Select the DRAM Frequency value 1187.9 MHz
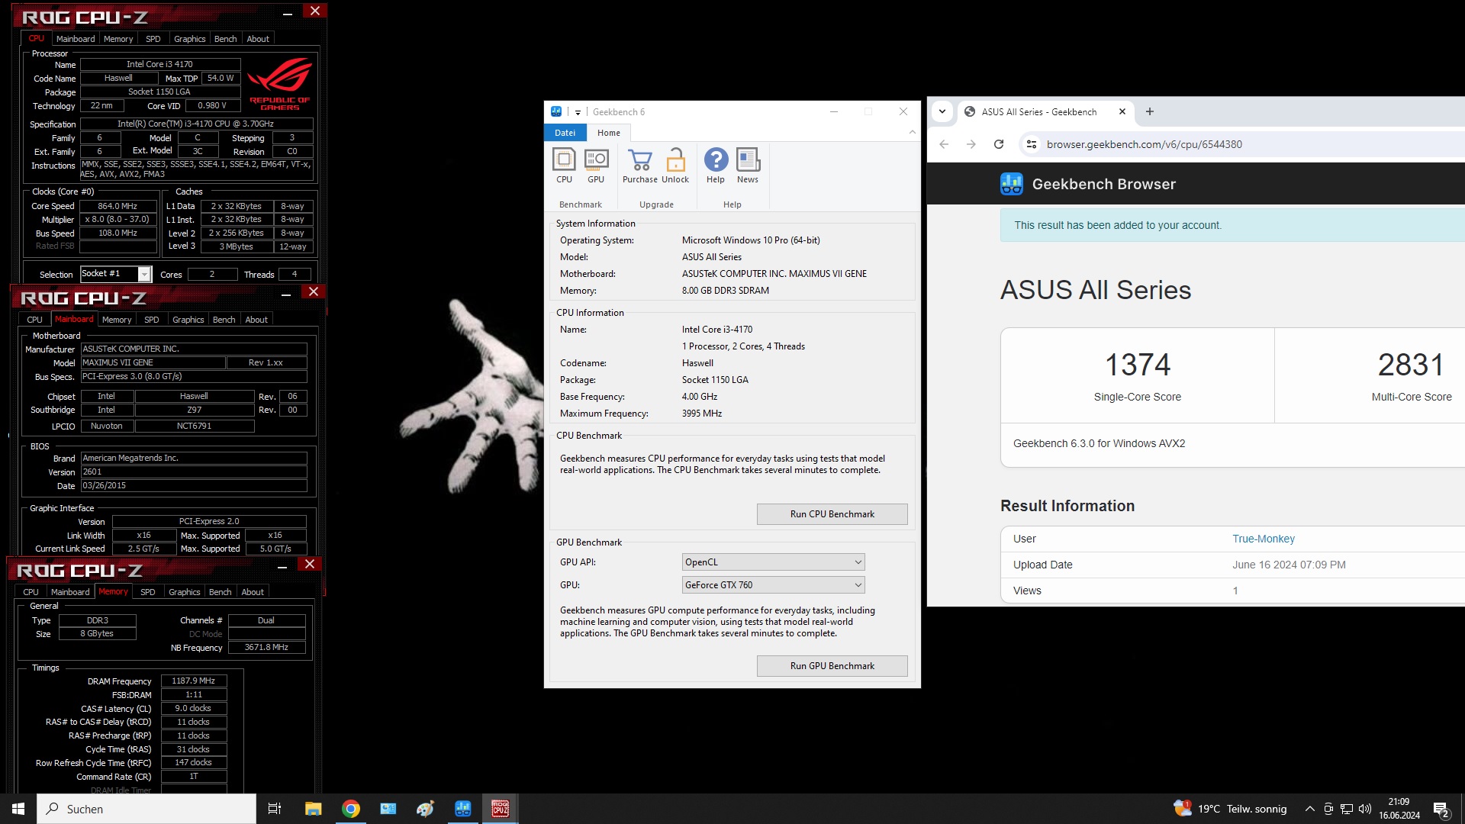Viewport: 1465px width, 824px height. pyautogui.click(x=194, y=681)
